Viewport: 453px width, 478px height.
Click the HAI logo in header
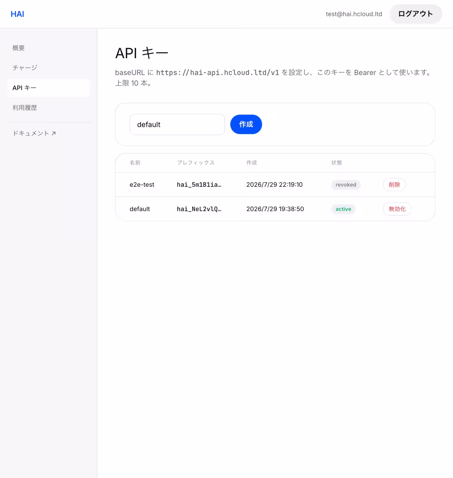17,14
